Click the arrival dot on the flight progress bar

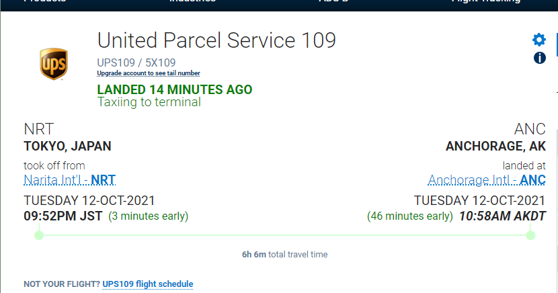(530, 235)
